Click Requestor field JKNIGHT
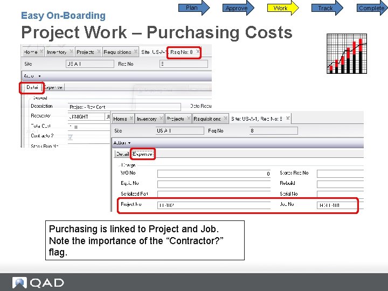 click(87, 116)
